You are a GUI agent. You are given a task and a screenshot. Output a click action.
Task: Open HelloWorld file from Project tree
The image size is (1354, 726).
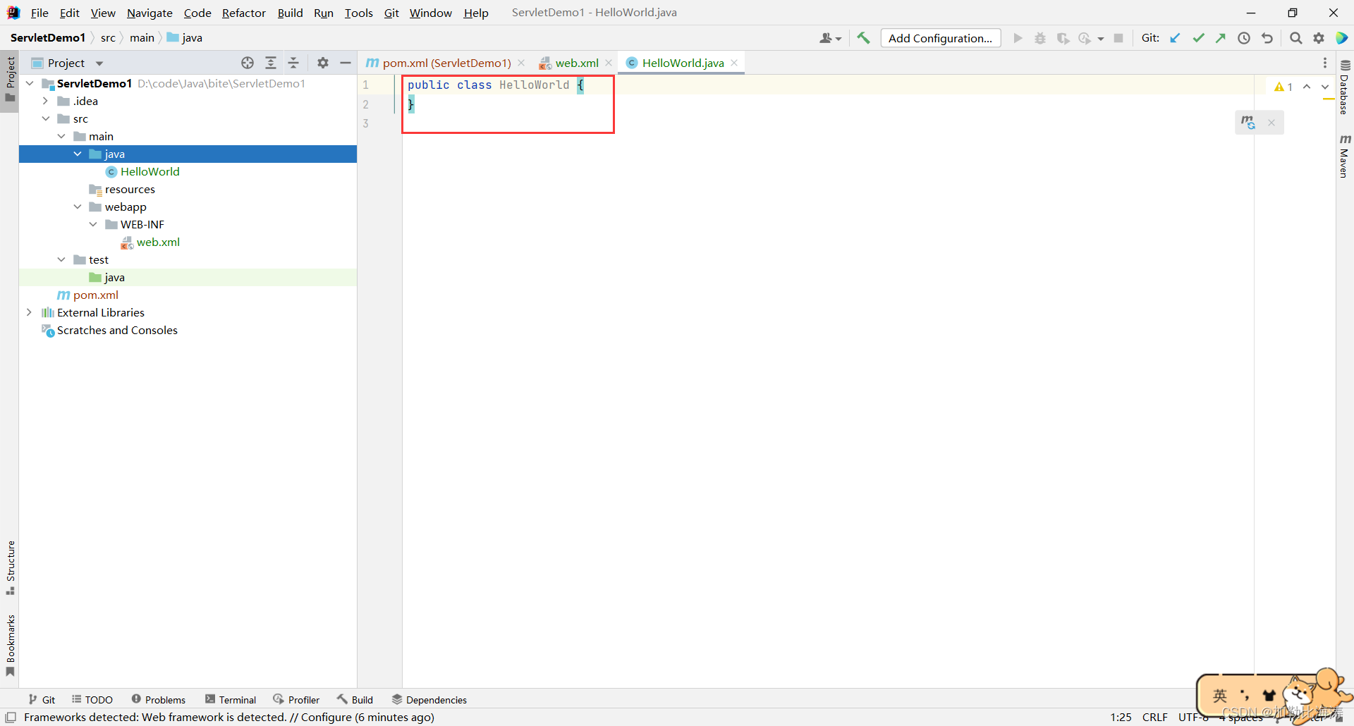[149, 171]
